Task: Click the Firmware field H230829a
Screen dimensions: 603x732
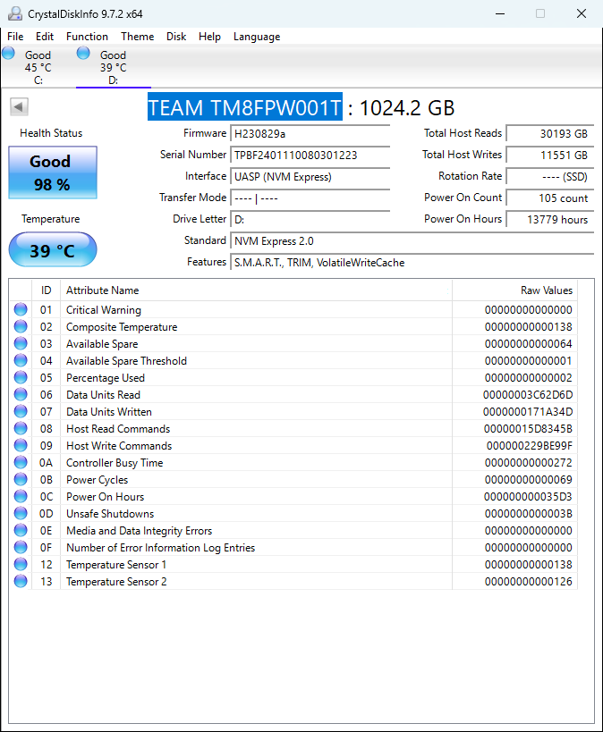Action: coord(310,134)
